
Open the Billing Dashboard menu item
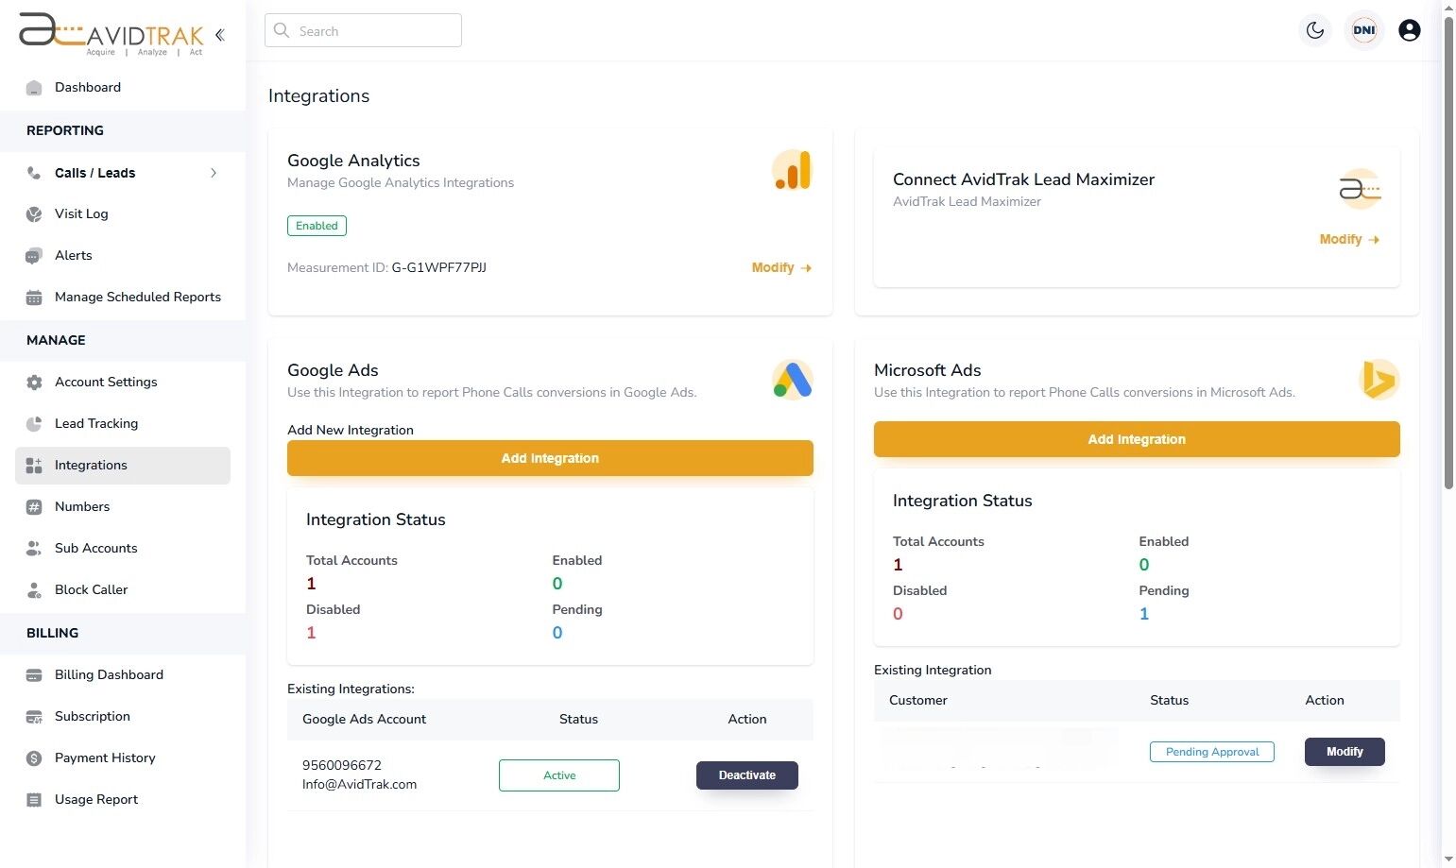pos(109,674)
